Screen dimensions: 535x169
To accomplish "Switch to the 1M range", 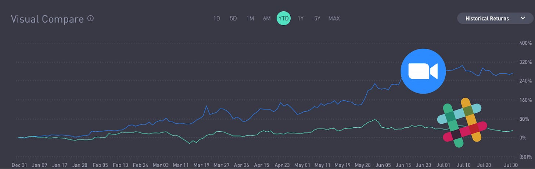I will pos(250,18).
